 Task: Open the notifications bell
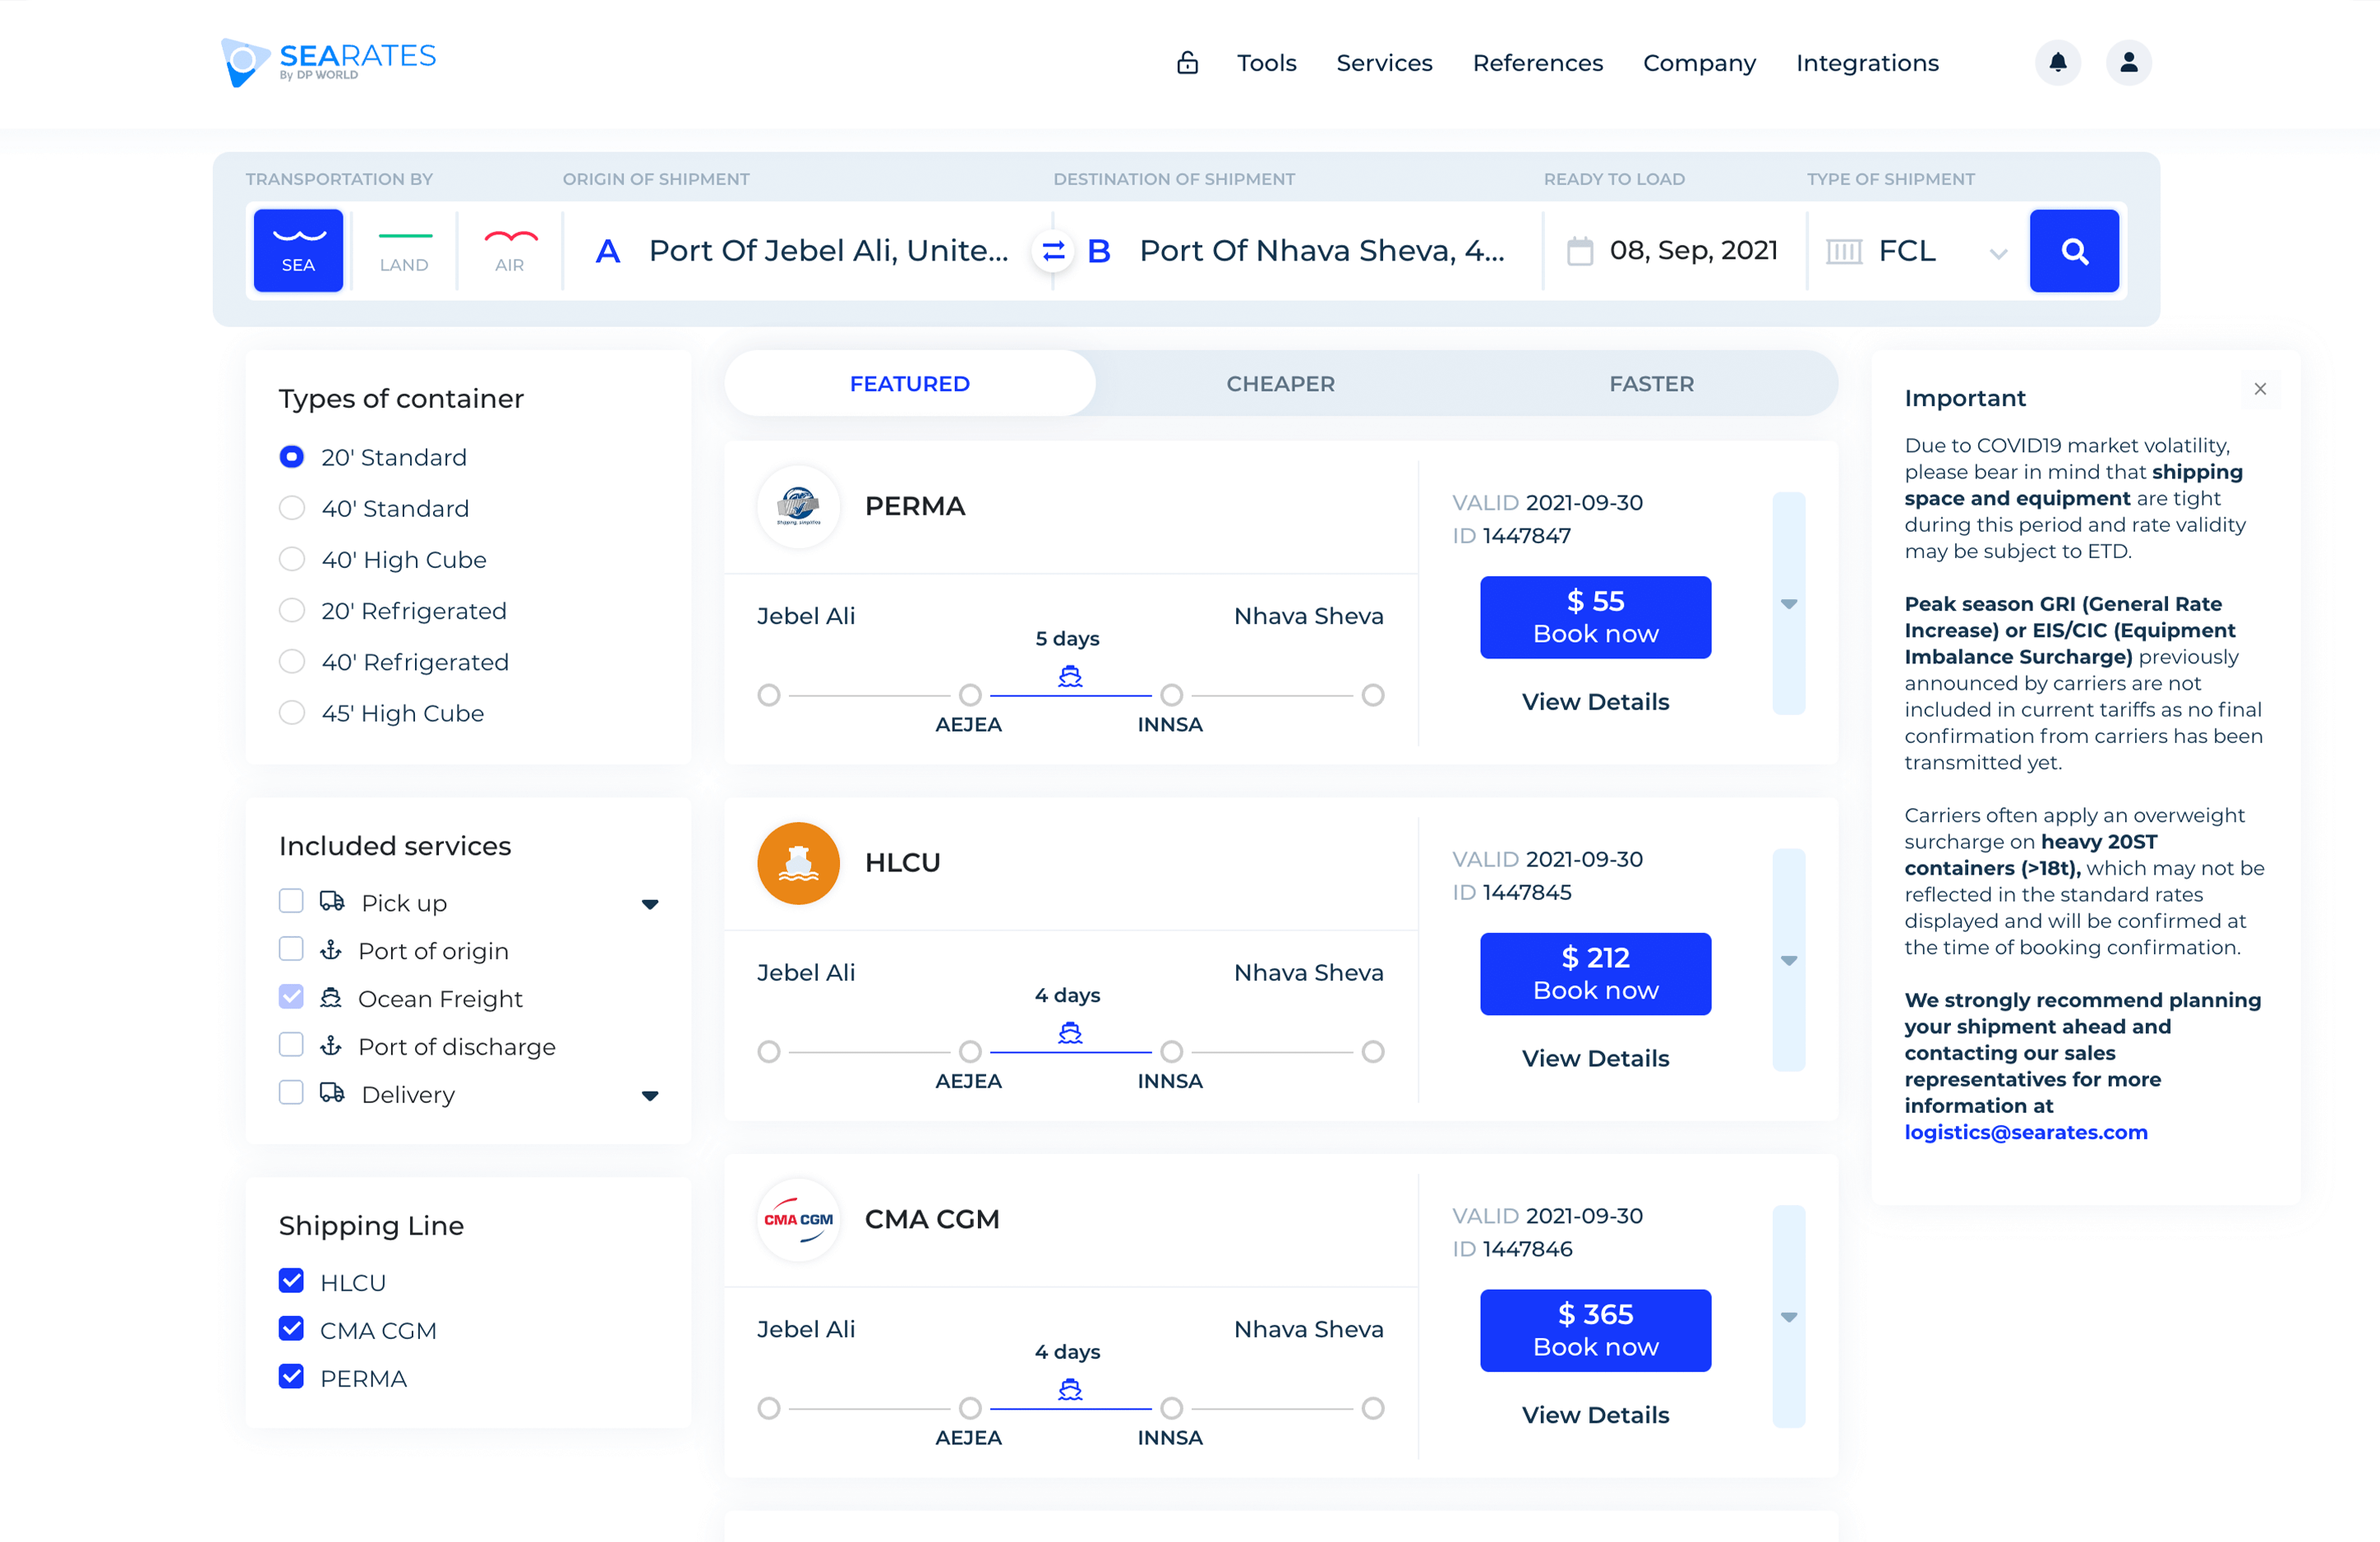(x=2057, y=62)
